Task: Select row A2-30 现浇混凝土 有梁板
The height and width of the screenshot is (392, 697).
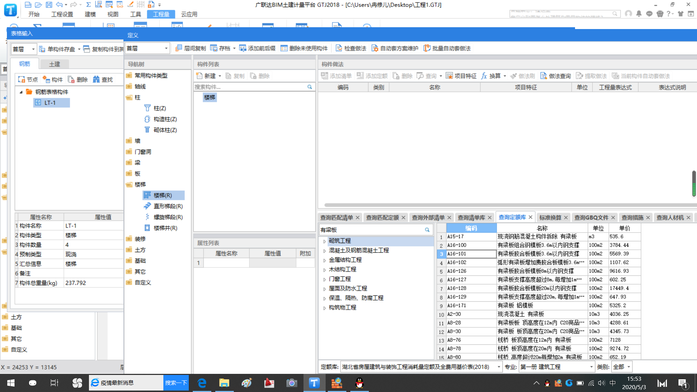Action: click(539, 314)
